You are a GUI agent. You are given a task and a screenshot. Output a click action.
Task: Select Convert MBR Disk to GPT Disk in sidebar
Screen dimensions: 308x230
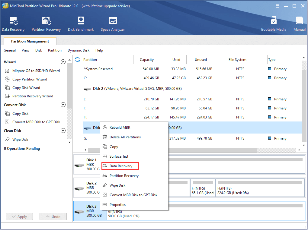pos(32,122)
